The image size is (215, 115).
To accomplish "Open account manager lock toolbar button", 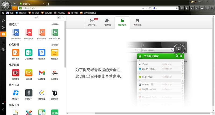I will click(187, 8).
